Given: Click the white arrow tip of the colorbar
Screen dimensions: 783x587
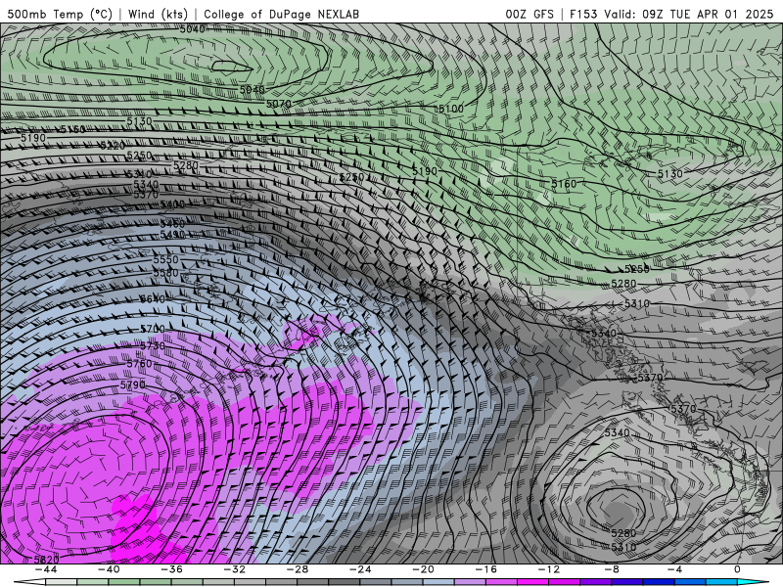Looking at the screenshot, I should pos(29,582).
